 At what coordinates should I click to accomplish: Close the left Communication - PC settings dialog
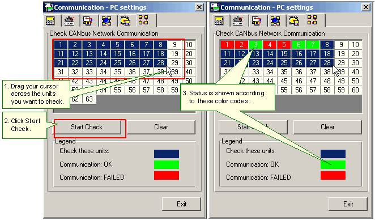point(199,7)
